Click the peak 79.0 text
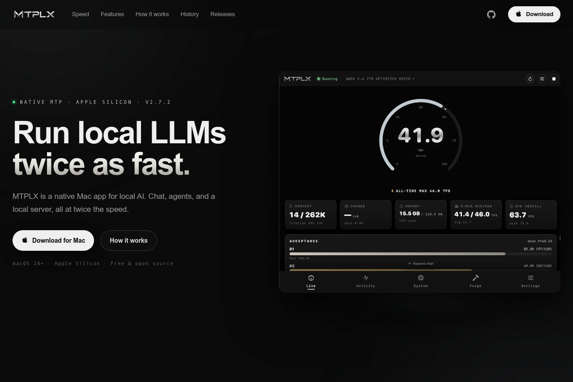The width and height of the screenshot is (573, 382). pyautogui.click(x=519, y=223)
